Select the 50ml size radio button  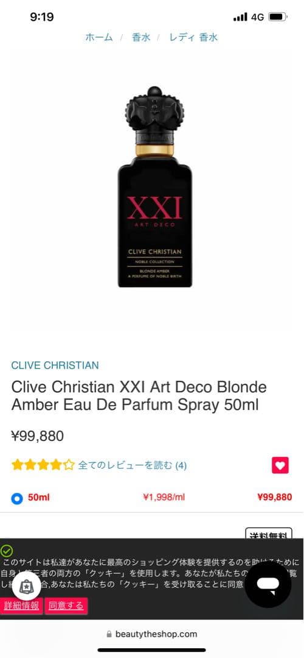(17, 498)
